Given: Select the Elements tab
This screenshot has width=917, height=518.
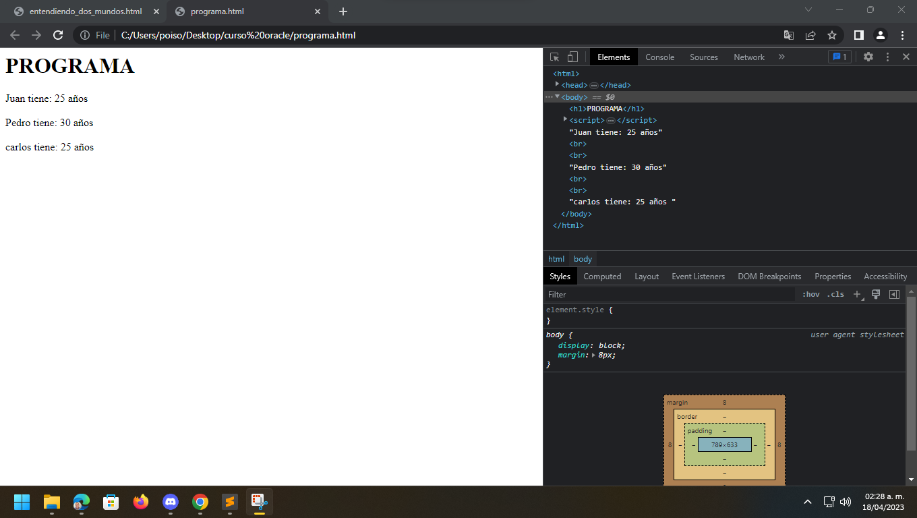Looking at the screenshot, I should click(x=614, y=57).
